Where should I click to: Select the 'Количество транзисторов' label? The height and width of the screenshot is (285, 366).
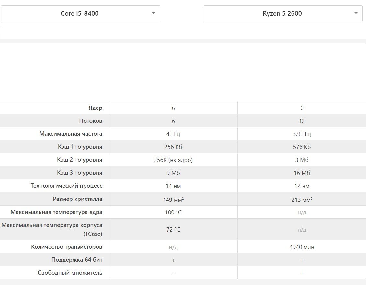click(67, 247)
